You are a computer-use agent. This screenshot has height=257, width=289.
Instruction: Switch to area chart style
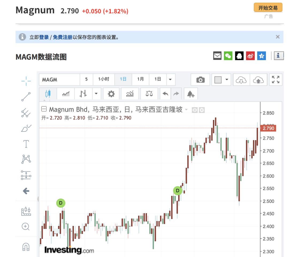click(x=66, y=94)
